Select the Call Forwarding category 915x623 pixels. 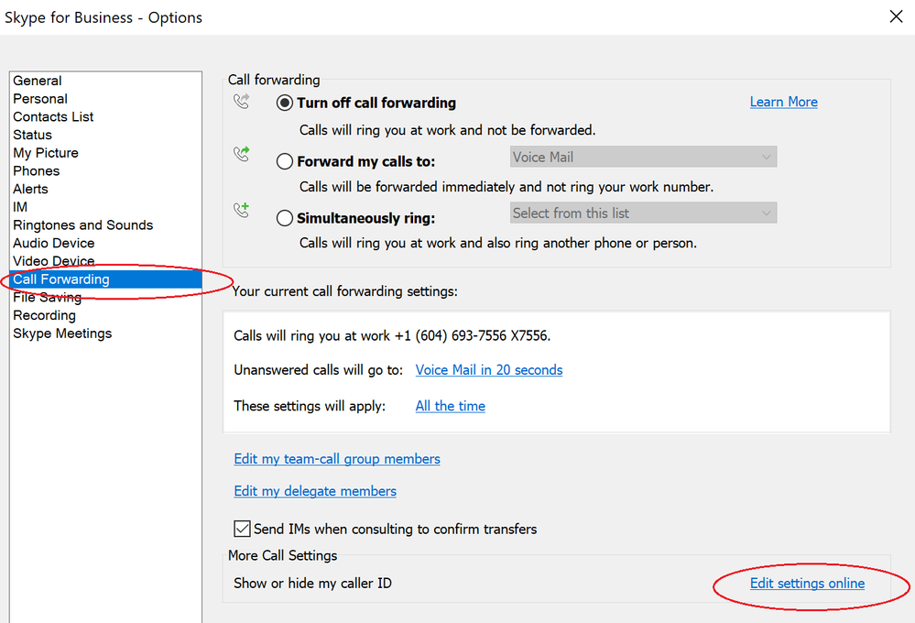pyautogui.click(x=106, y=279)
